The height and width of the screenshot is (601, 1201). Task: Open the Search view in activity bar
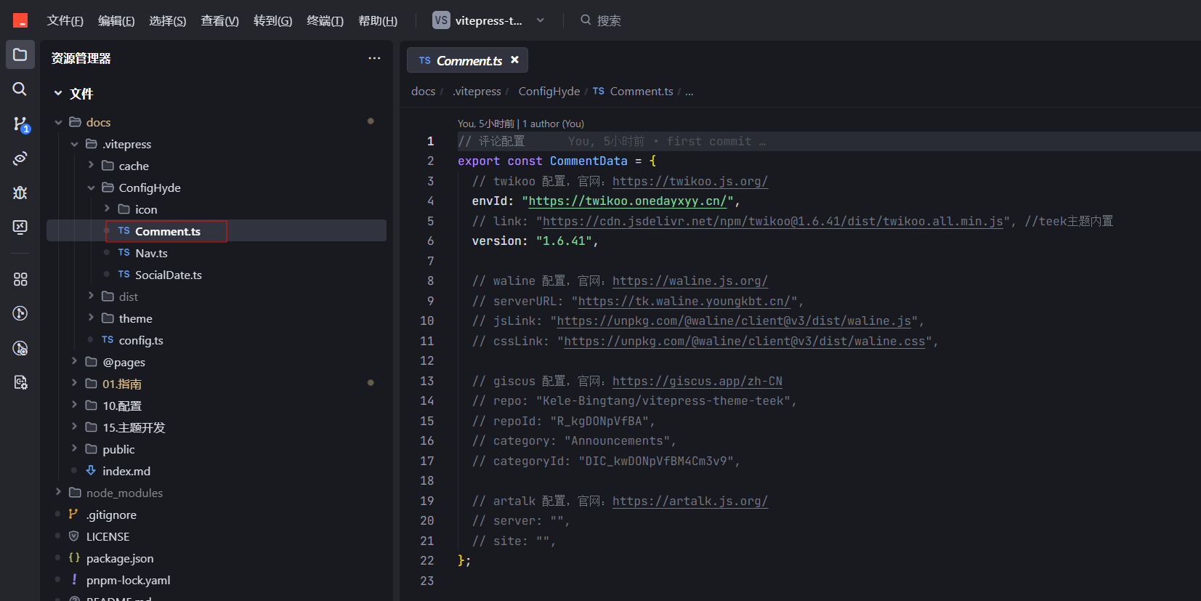pos(20,89)
